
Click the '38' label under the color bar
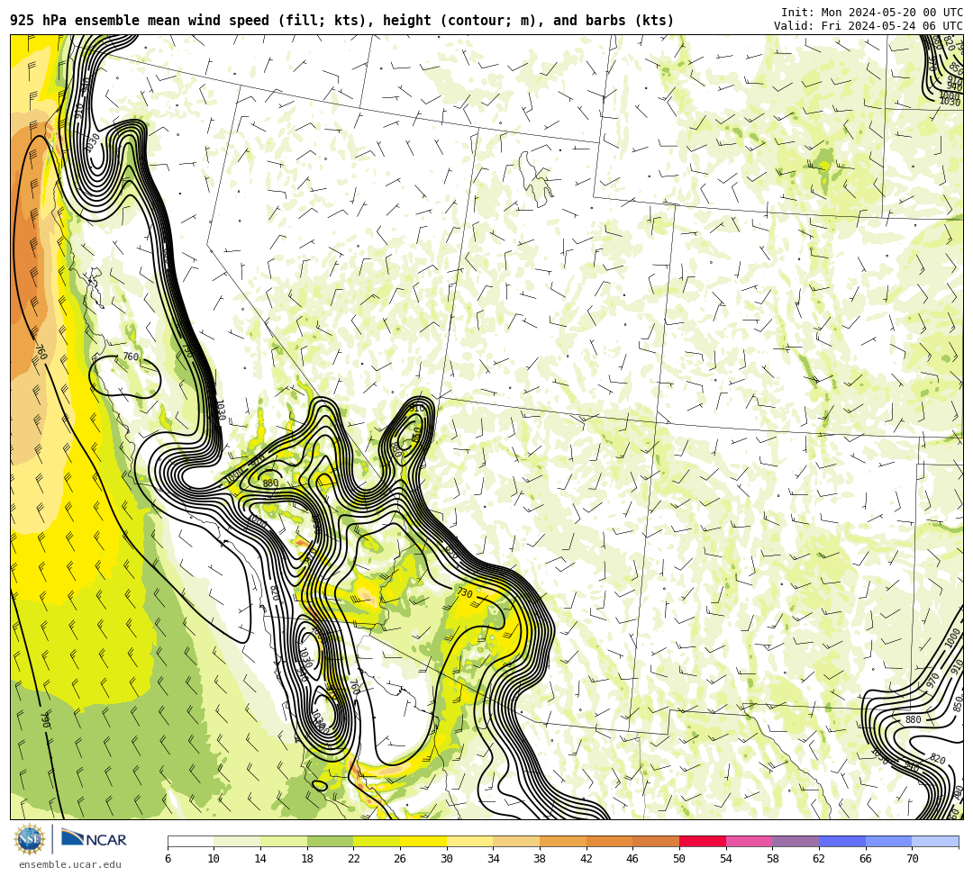[x=540, y=859]
